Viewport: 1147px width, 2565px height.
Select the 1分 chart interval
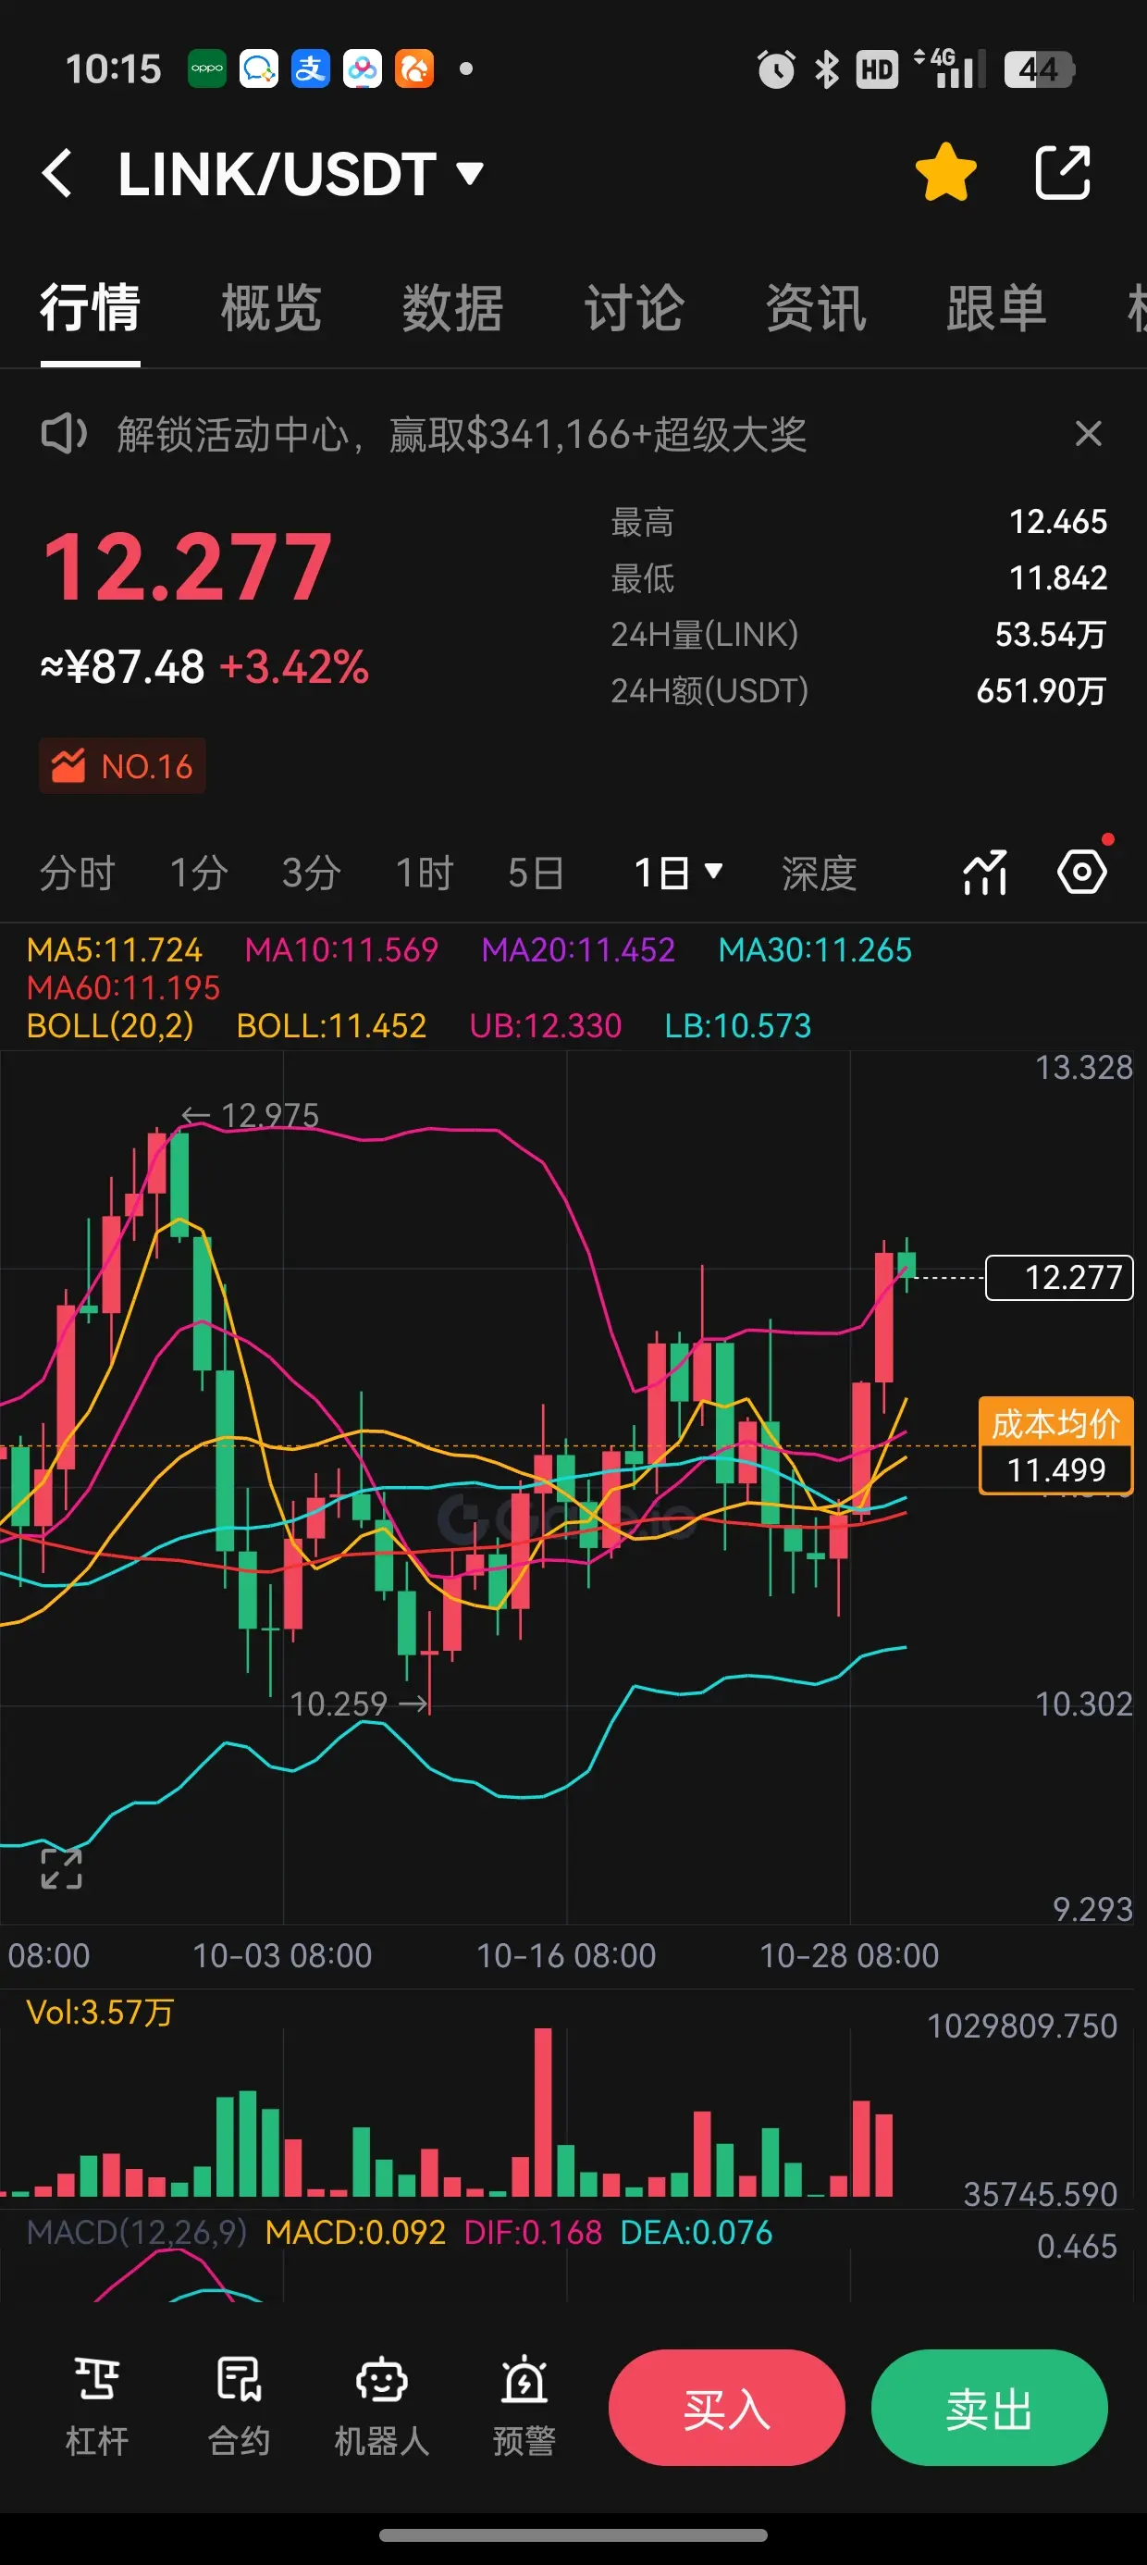click(x=199, y=874)
